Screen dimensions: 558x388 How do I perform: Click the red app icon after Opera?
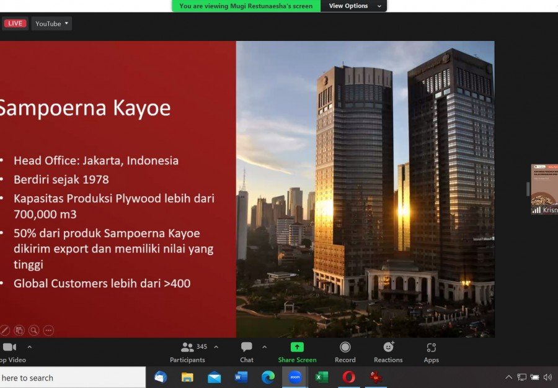pos(376,377)
